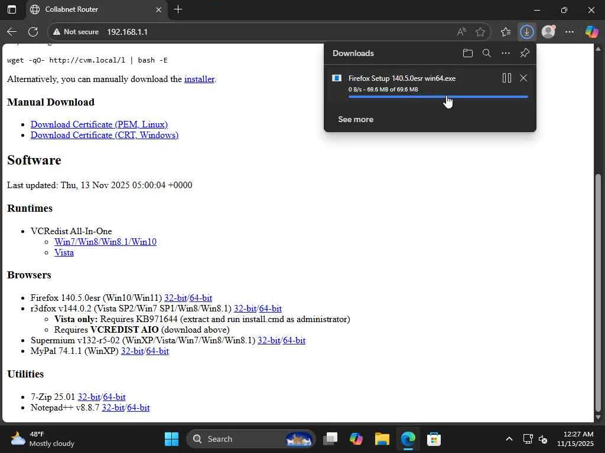Download 7-Zip 25.01 32-bit
This screenshot has width=605, height=453.
[89, 397]
